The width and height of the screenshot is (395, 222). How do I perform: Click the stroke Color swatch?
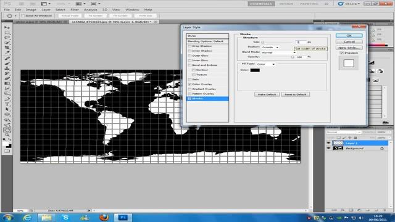[255, 70]
